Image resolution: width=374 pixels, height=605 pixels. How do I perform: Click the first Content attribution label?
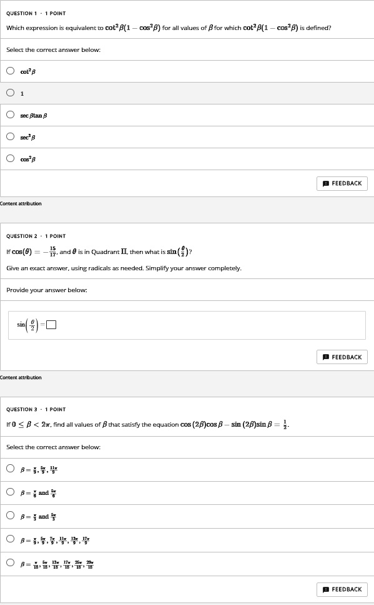[20, 203]
